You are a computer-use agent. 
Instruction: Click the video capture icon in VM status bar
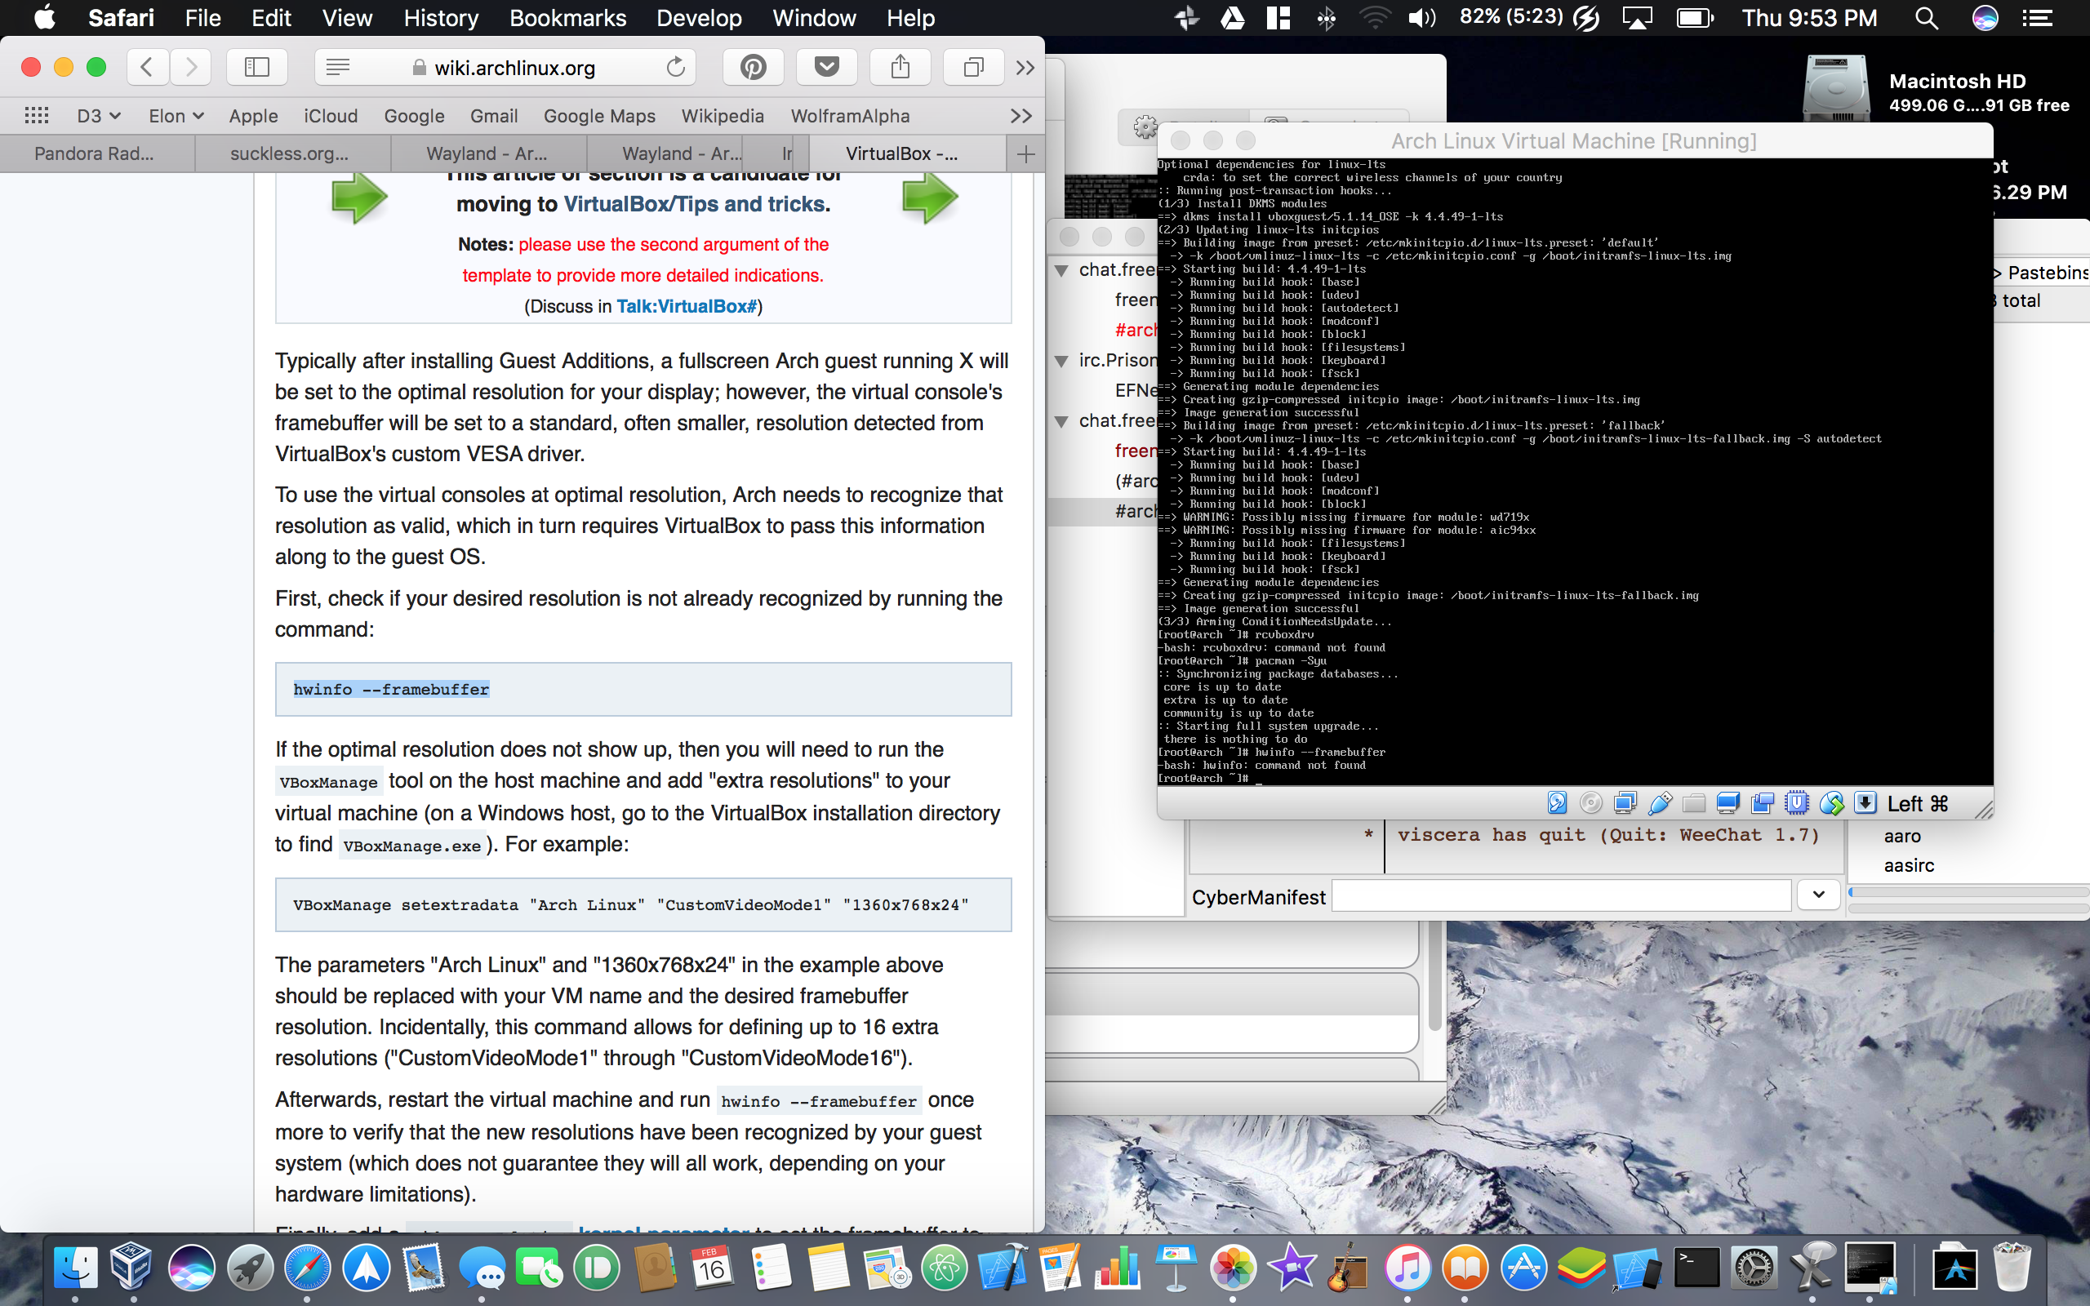tap(1763, 803)
